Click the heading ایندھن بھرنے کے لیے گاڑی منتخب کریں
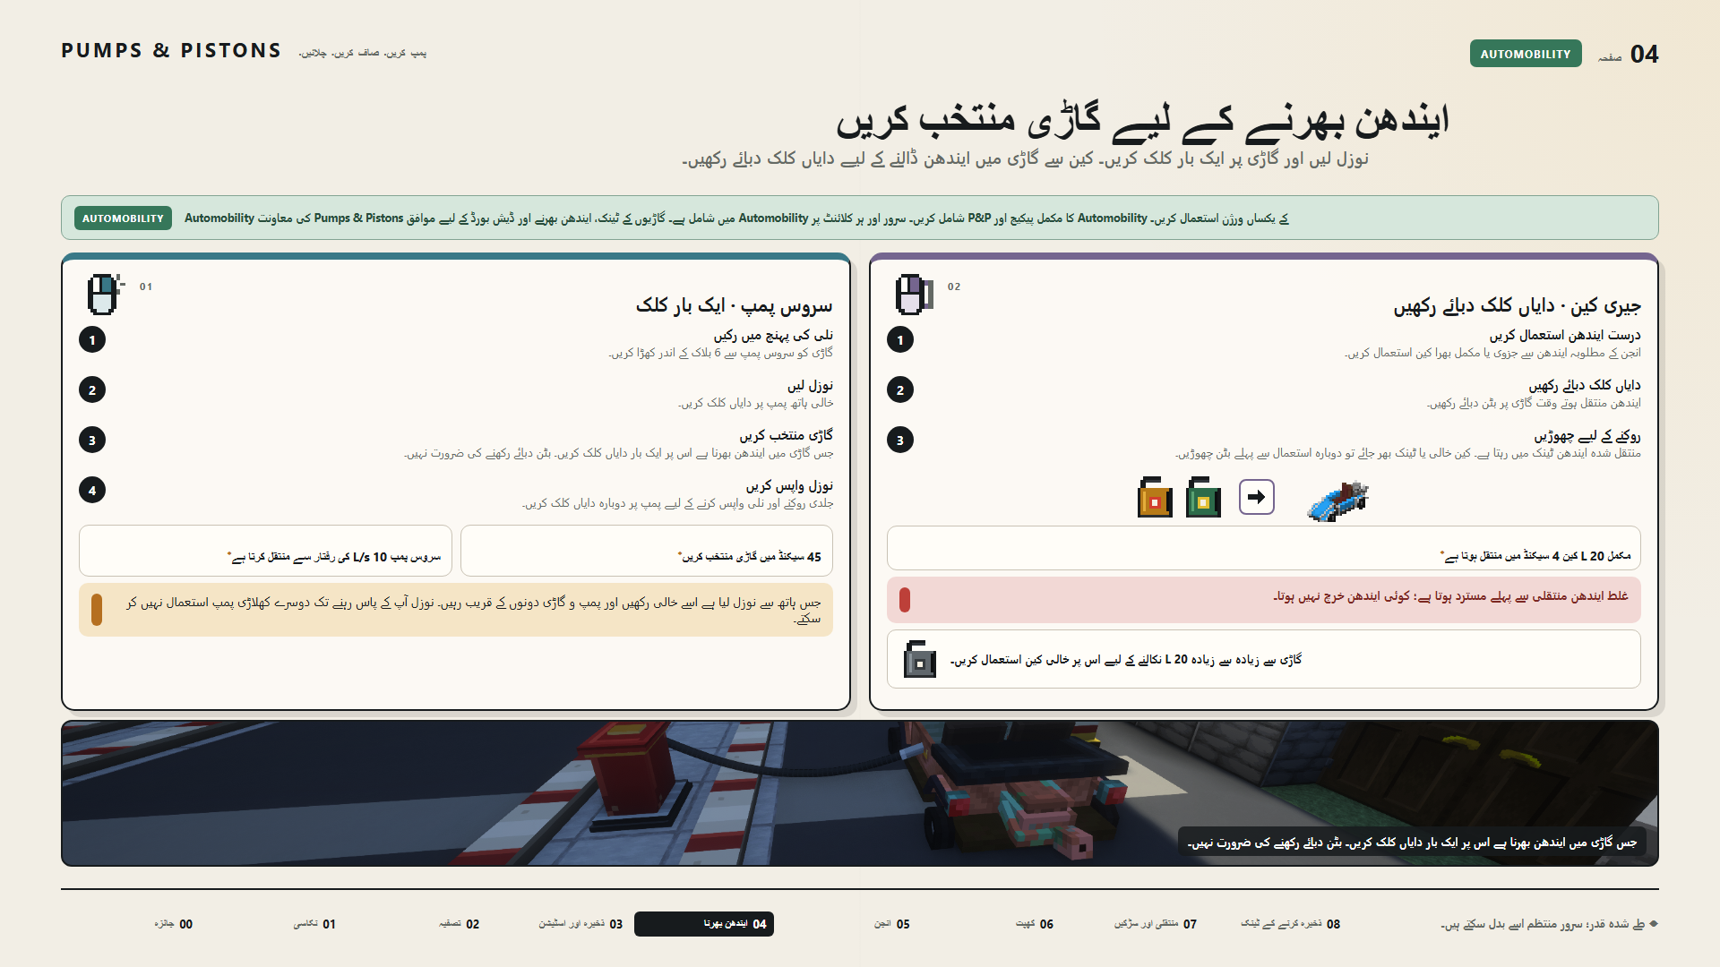 [x=1142, y=121]
